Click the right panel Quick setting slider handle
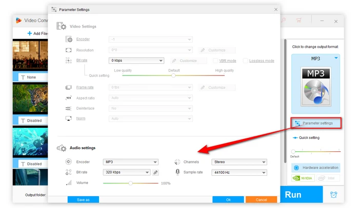Image resolution: width=359 pixels, height=208 pixels. (x=293, y=151)
